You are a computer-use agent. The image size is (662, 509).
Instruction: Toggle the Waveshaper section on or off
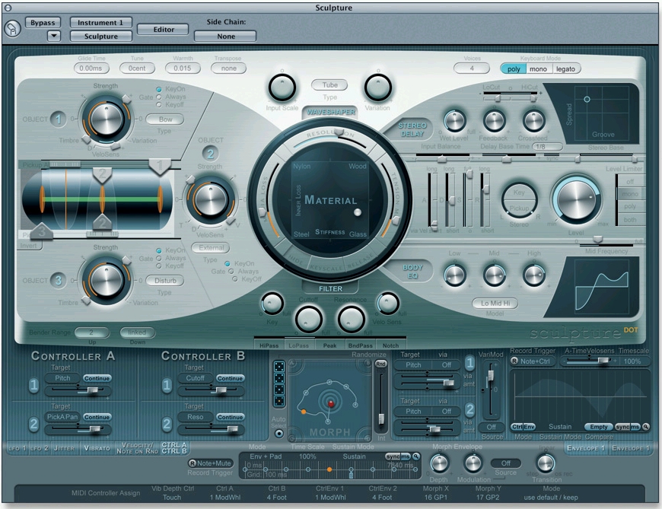coord(331,112)
